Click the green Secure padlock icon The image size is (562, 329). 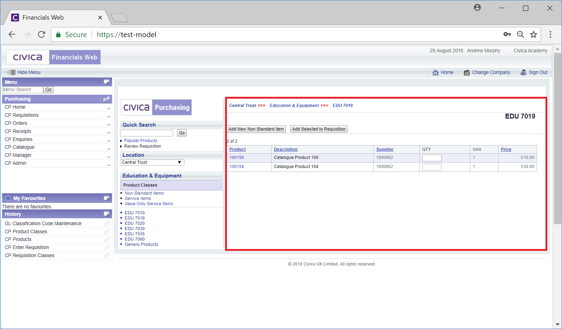coord(58,34)
